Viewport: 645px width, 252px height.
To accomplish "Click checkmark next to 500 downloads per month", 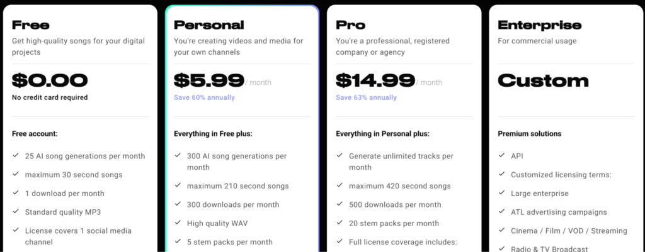I will (x=340, y=204).
